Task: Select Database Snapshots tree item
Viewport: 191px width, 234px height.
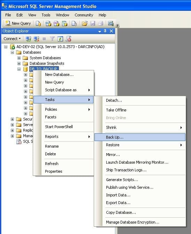Action: click(x=47, y=63)
